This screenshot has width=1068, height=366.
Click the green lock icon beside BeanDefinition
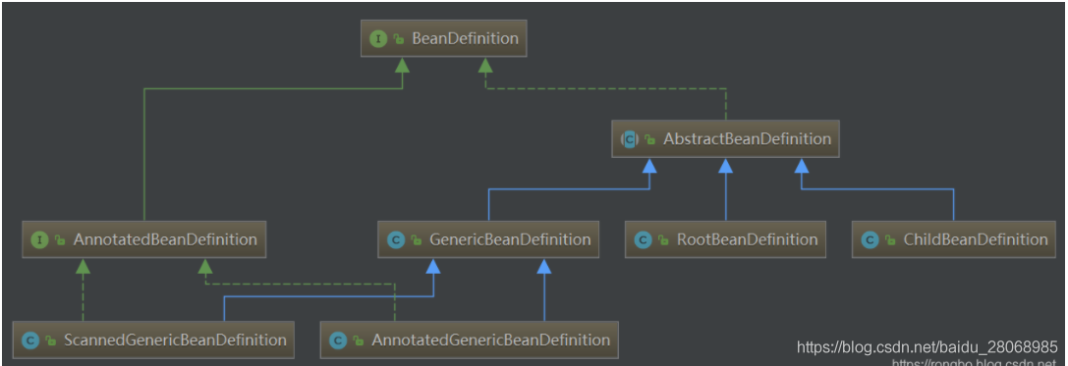click(x=399, y=39)
